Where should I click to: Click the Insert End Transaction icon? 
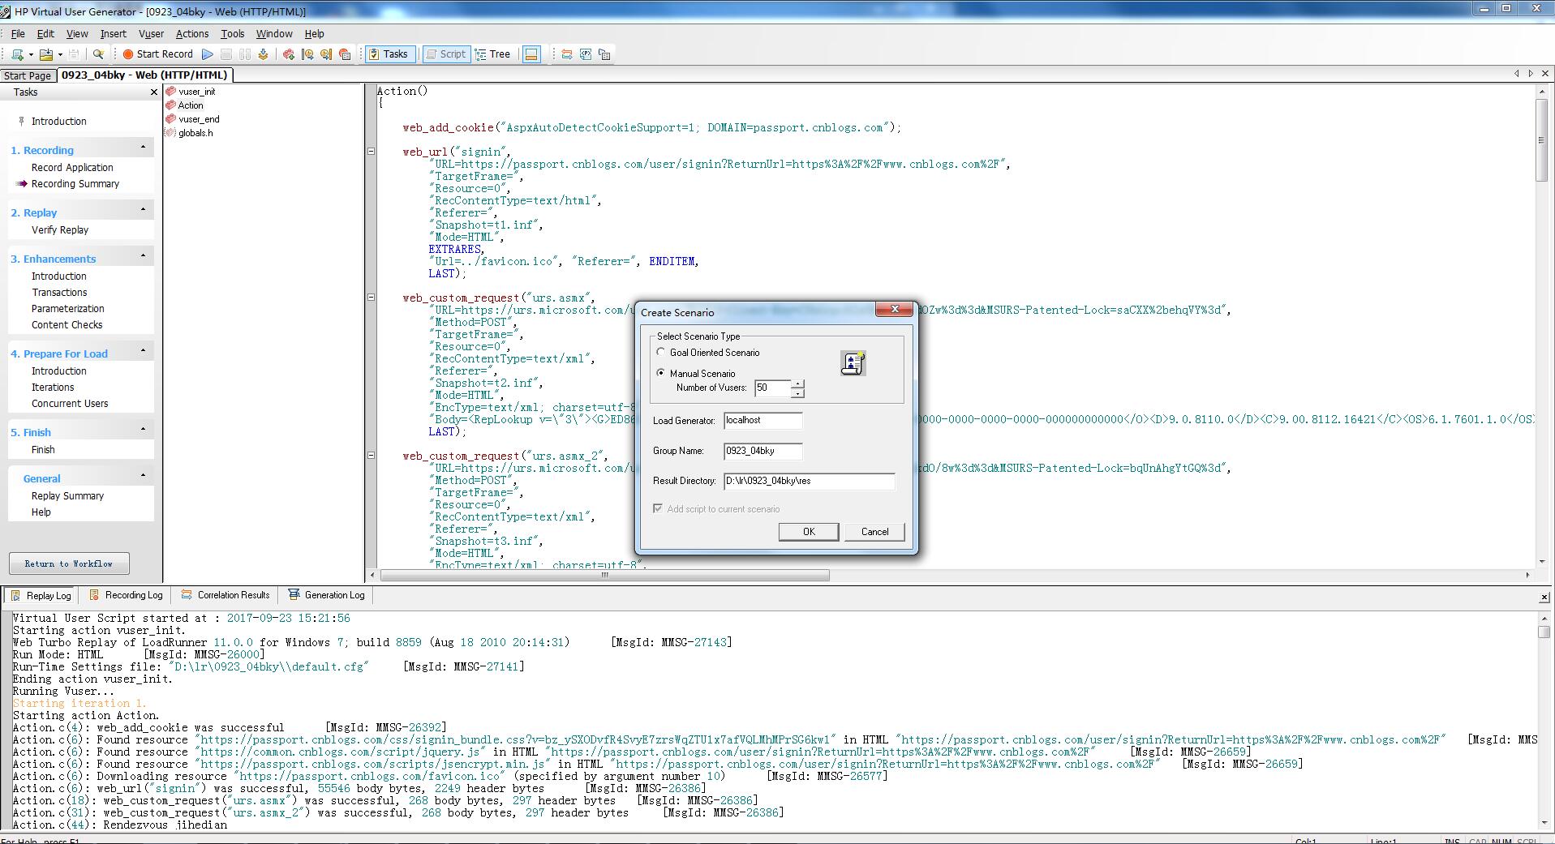(x=326, y=54)
